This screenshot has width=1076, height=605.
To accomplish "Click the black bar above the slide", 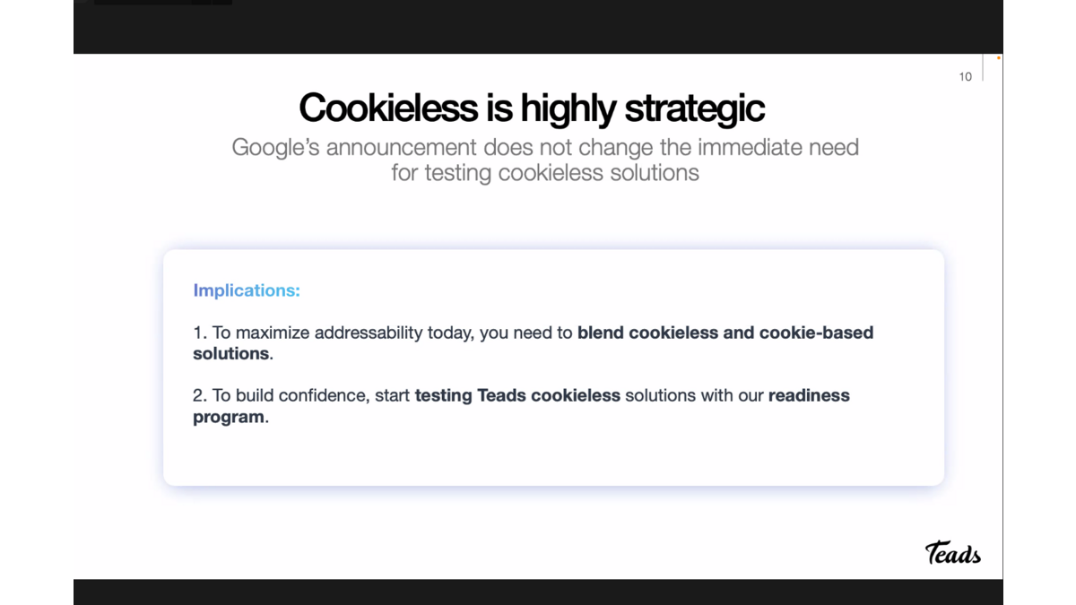I will click(538, 27).
